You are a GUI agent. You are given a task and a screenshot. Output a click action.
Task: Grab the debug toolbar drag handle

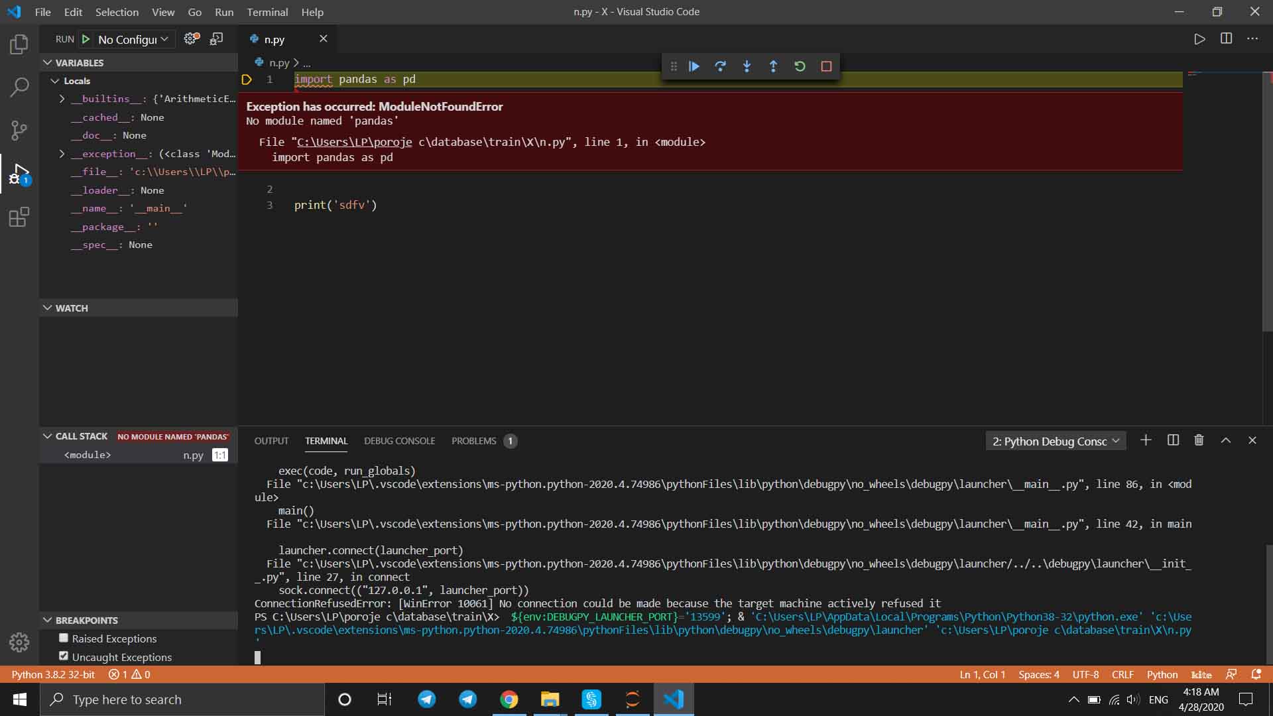tap(674, 66)
